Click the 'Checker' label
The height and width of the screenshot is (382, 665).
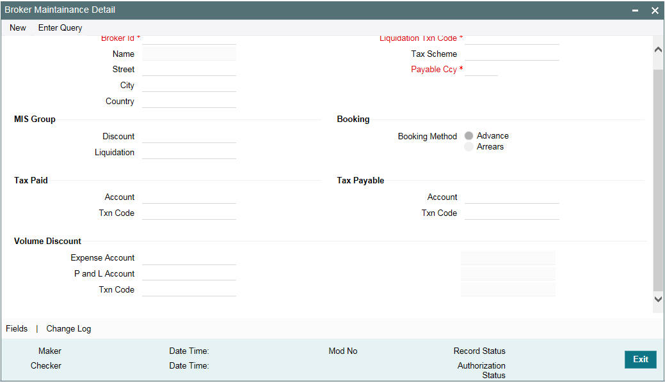46,365
